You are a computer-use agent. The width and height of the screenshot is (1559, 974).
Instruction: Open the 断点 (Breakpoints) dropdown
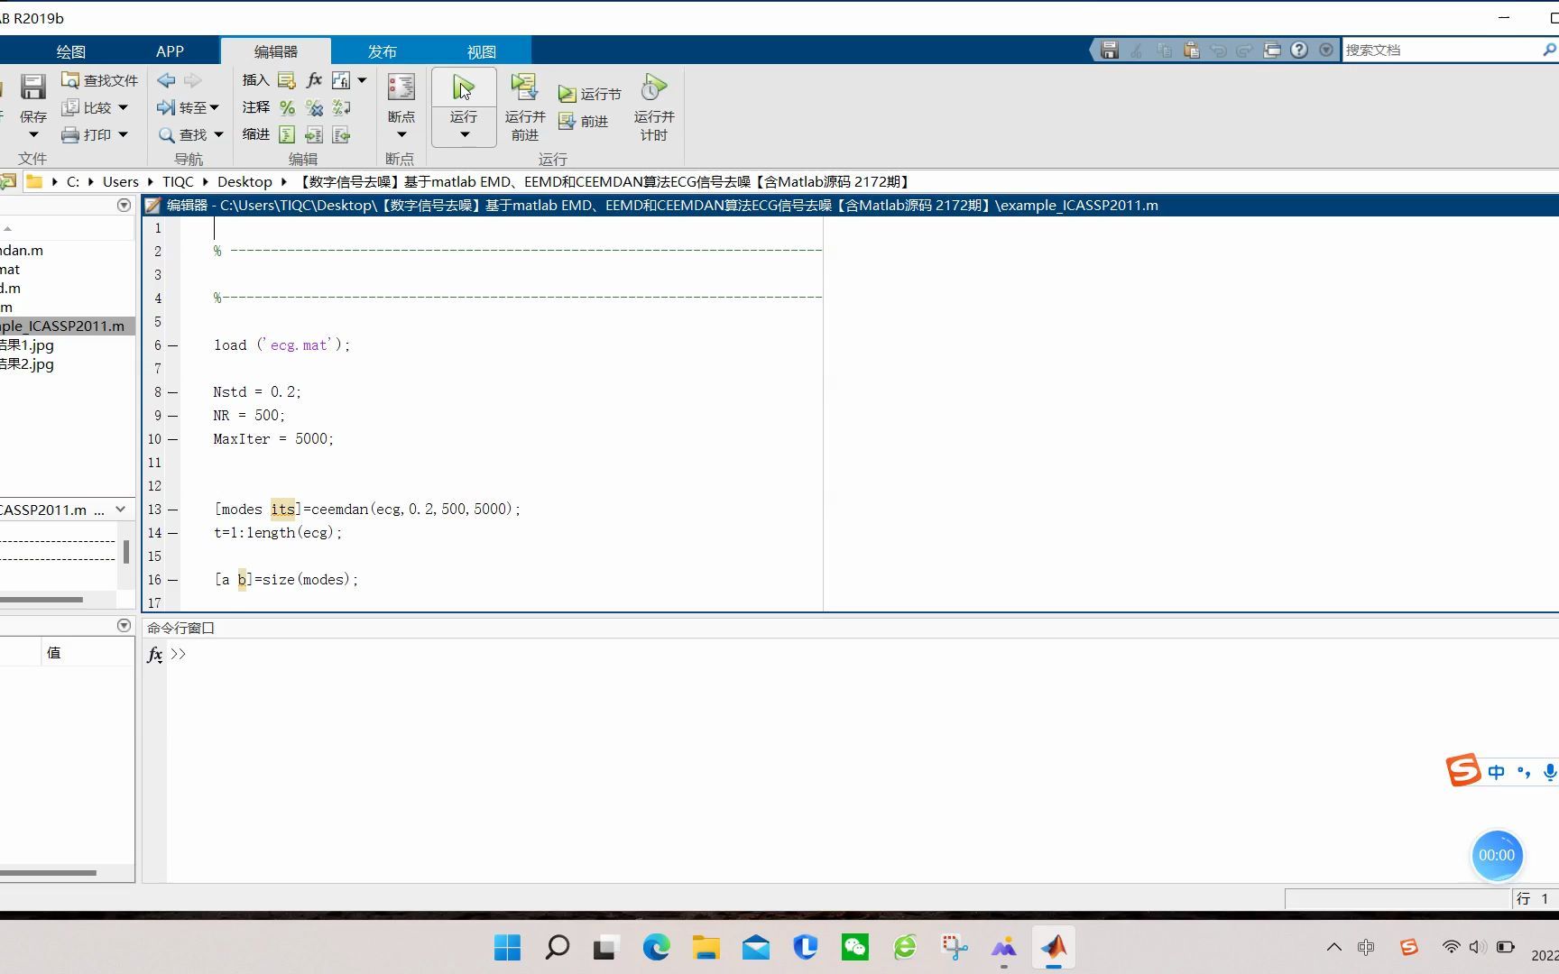coord(401,132)
